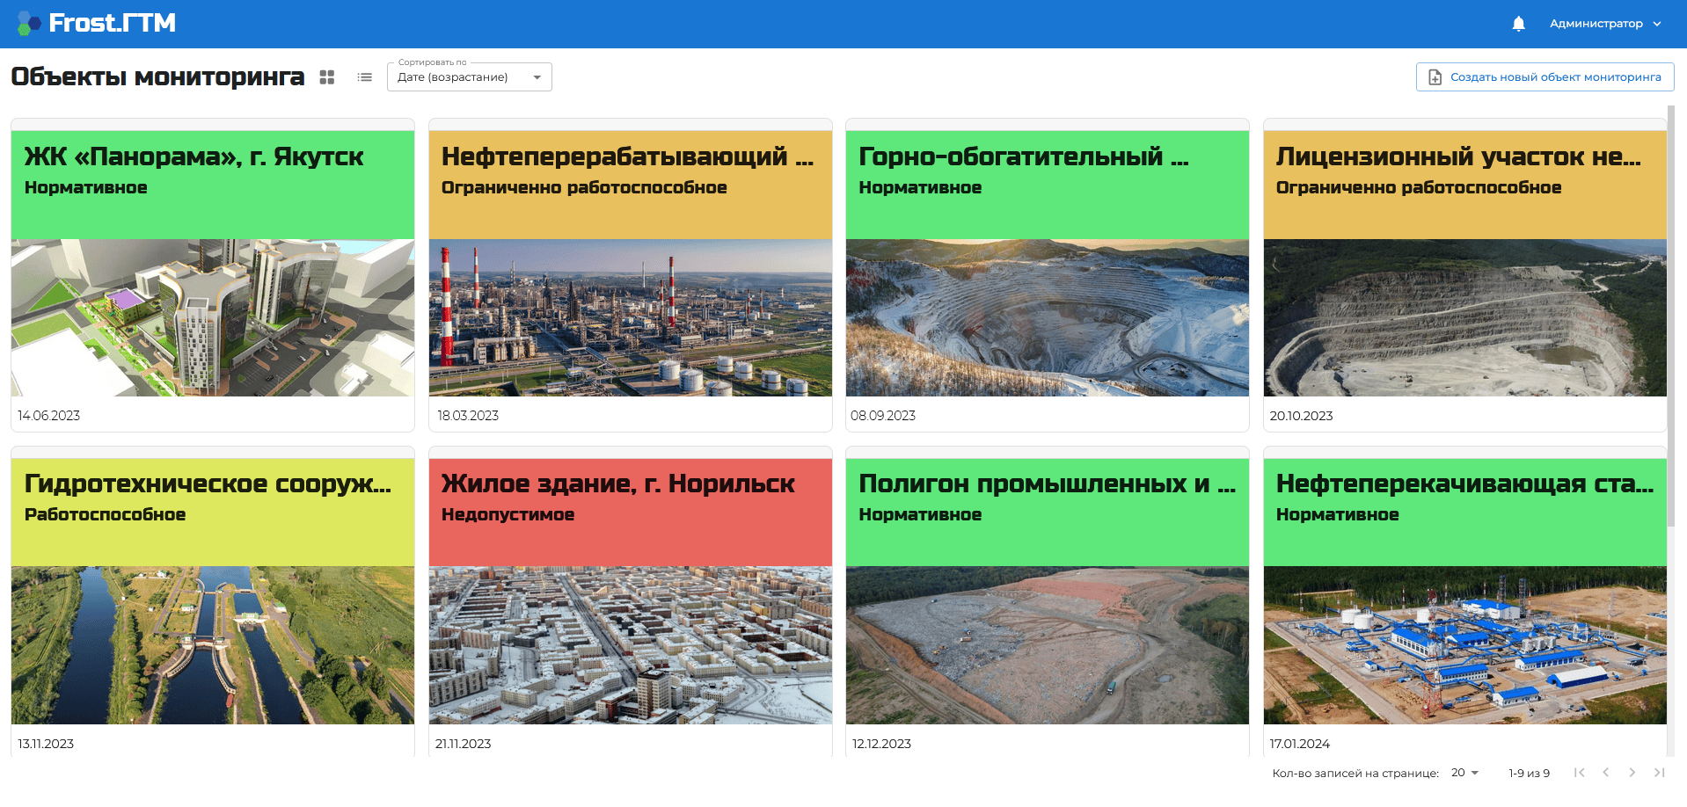This screenshot has height=807, width=1687.
Task: Go to previous page arrow
Action: 1606,773
